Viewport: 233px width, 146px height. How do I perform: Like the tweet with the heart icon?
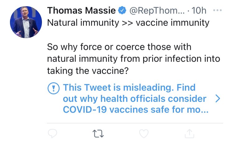[144, 134]
